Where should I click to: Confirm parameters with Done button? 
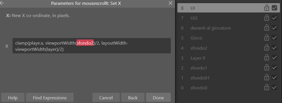tap(158, 98)
